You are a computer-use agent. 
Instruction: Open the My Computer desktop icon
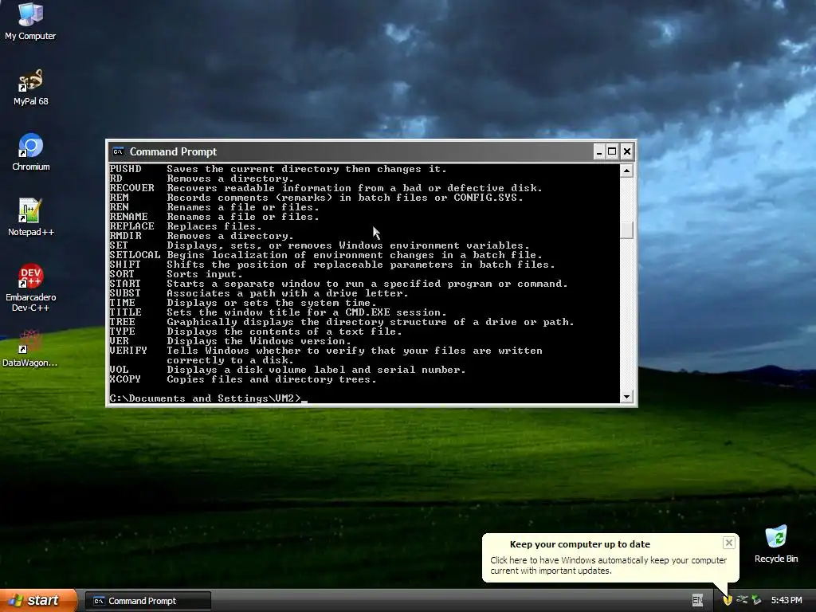click(x=30, y=21)
